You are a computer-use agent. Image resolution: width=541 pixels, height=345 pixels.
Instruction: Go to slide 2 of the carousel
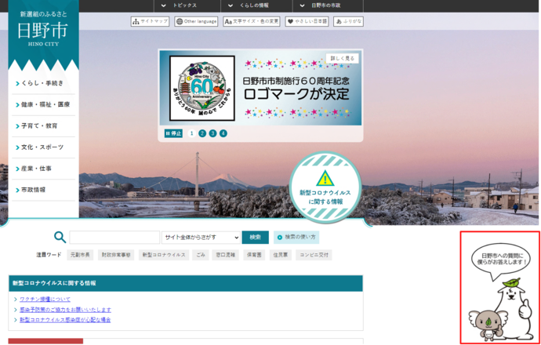coord(202,133)
